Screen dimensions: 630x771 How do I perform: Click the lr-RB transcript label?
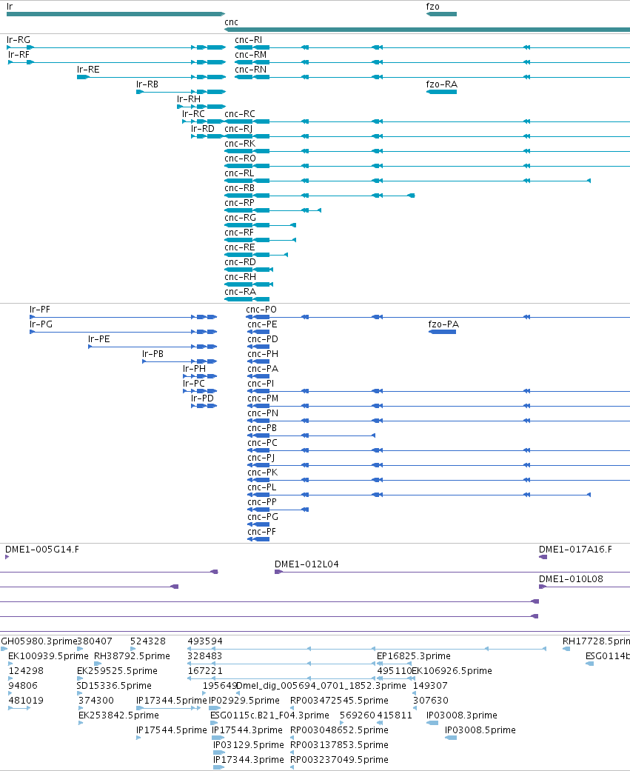click(x=147, y=84)
